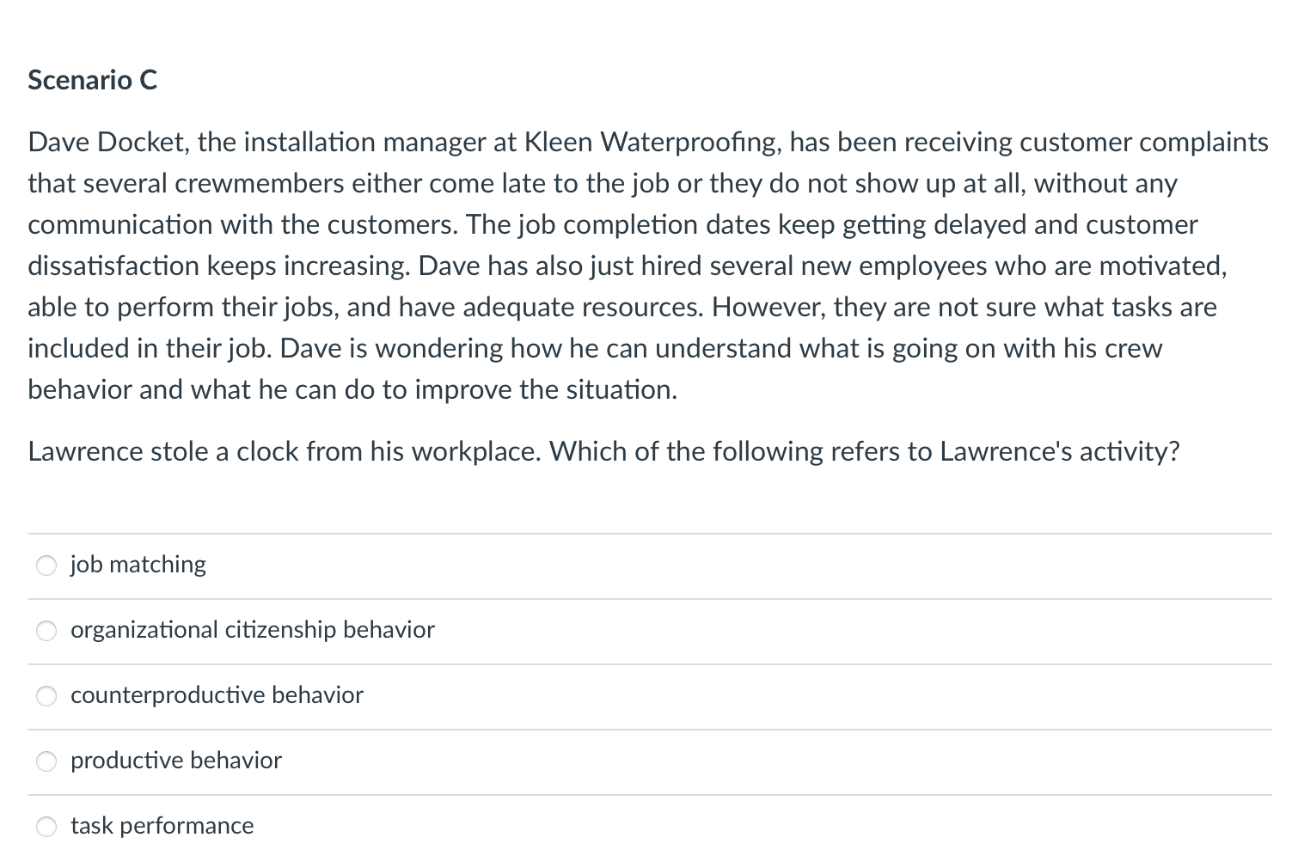Click the fourth answer choice row
1298x868 pixels.
click(x=344, y=761)
